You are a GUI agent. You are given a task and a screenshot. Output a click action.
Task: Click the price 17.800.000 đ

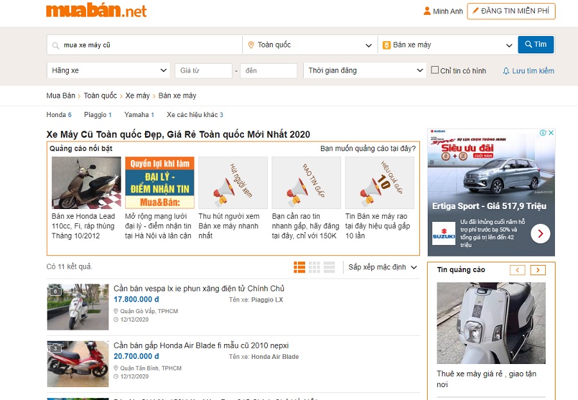[x=136, y=299]
